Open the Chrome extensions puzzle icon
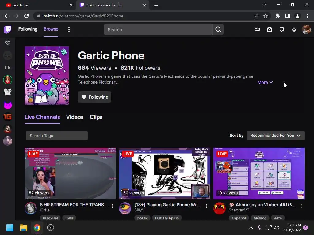 [x=278, y=16]
